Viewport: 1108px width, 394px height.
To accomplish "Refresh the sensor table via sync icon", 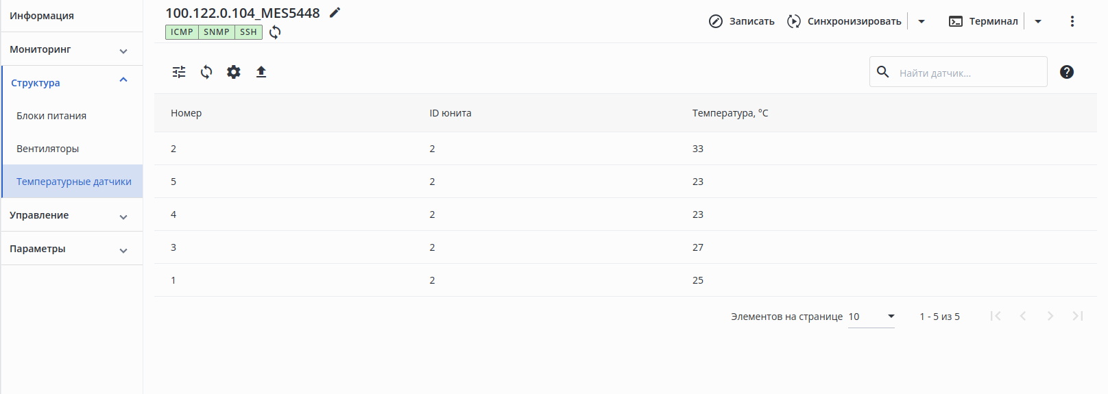I will click(206, 72).
